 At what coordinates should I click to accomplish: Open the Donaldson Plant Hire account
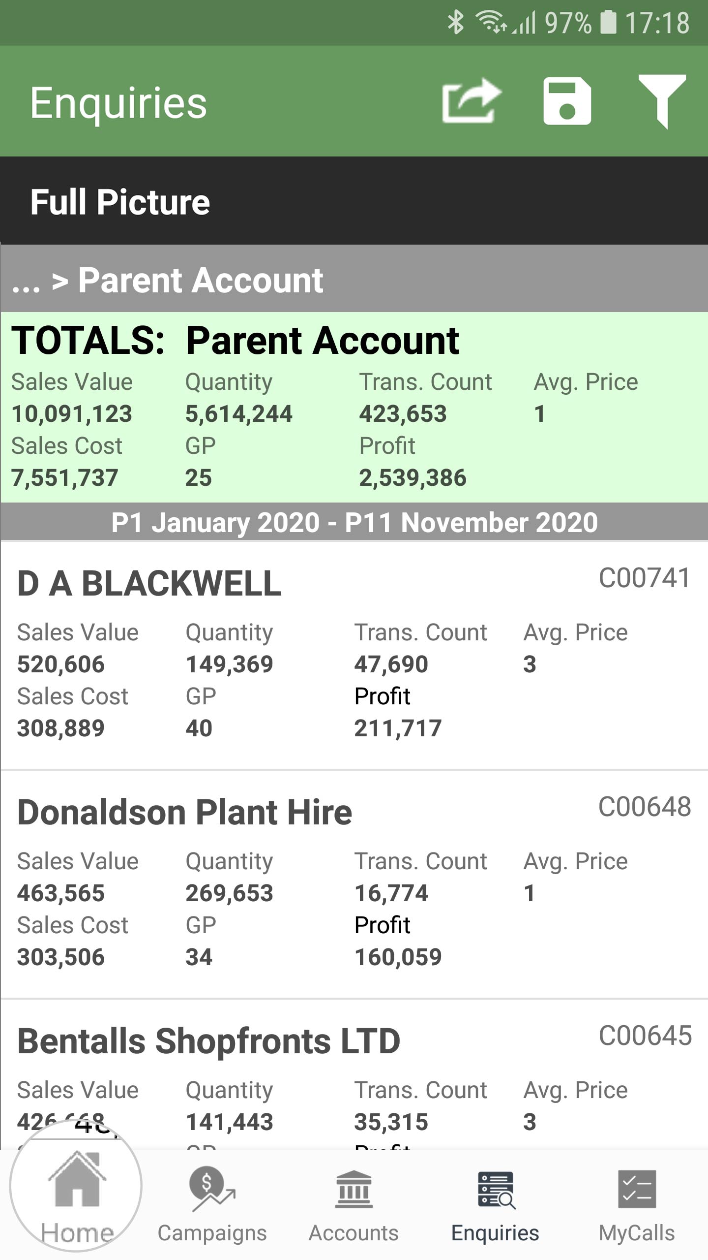tap(354, 884)
